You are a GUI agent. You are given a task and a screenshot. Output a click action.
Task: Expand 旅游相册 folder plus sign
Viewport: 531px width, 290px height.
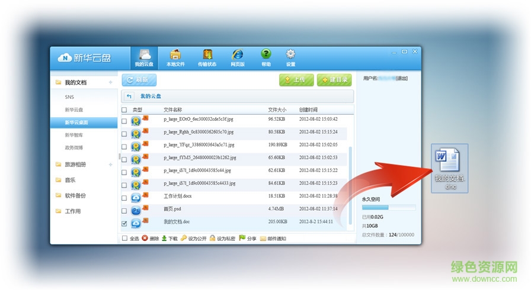pos(110,165)
